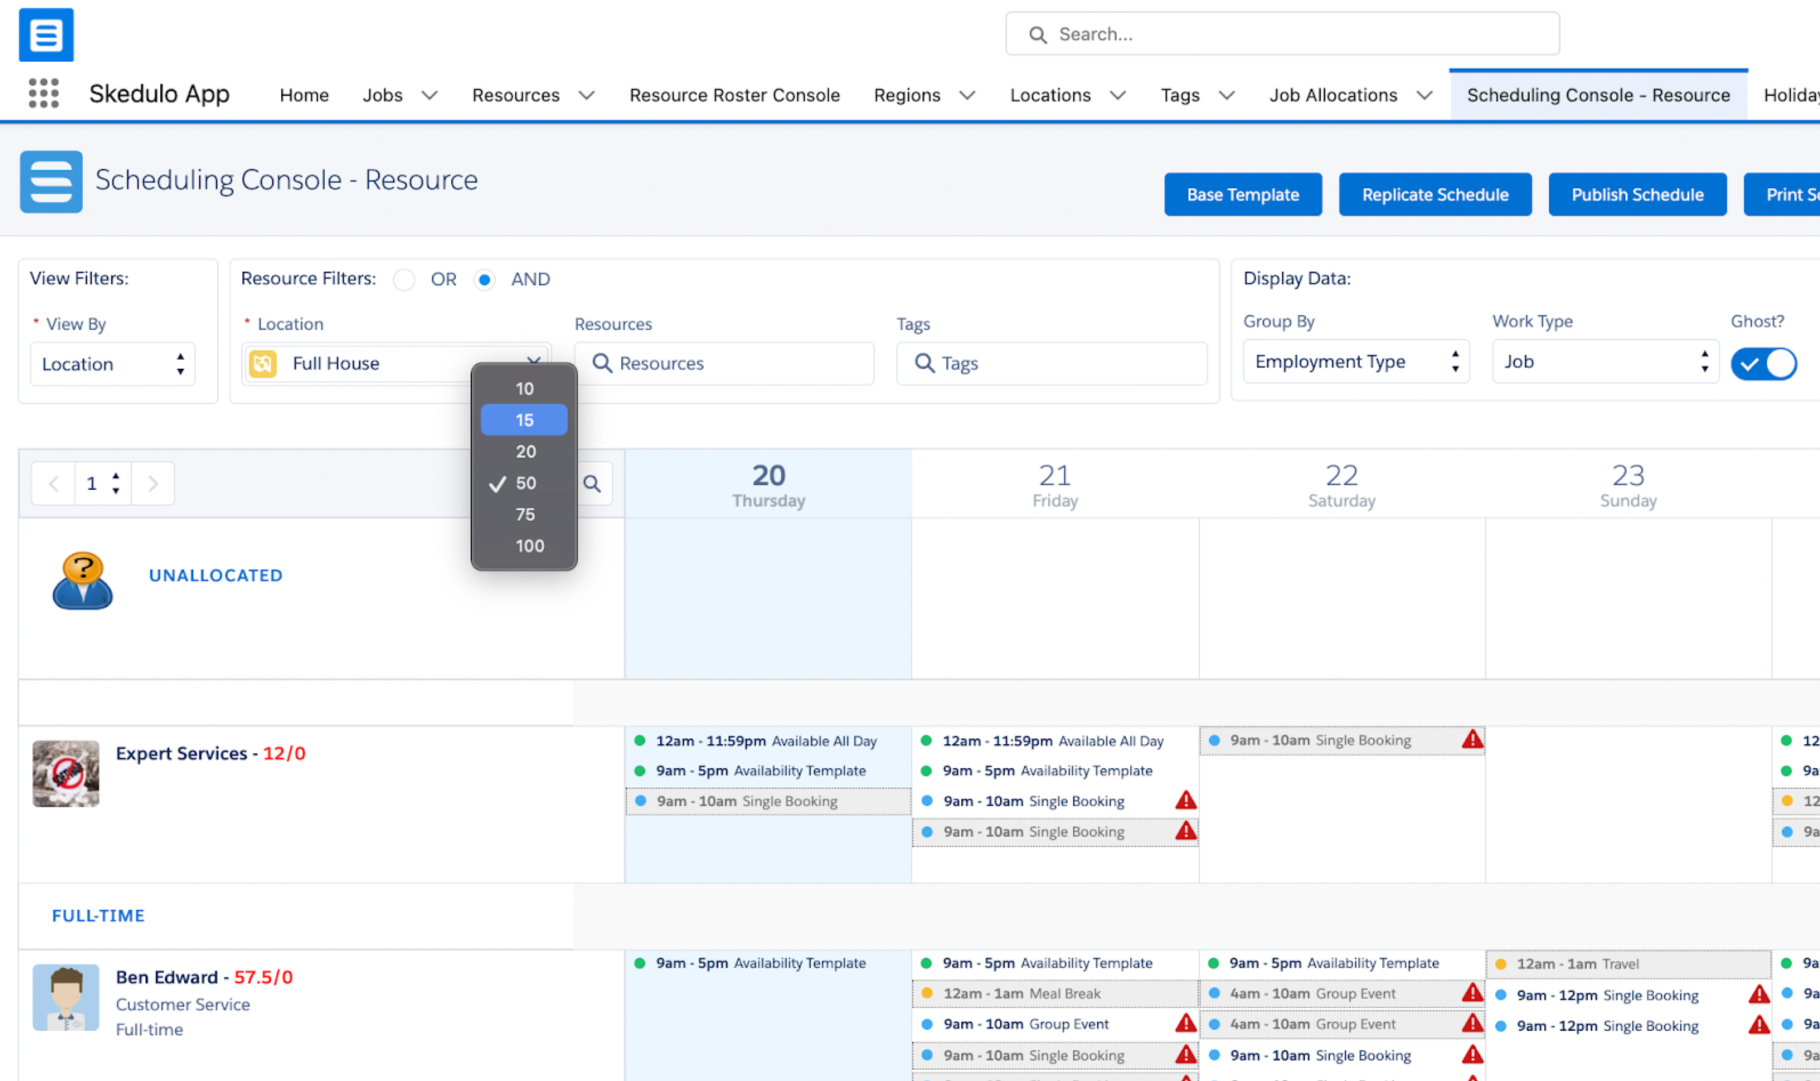Viewport: 1820px width, 1081px height.
Task: Expand the Job Allocations nav chevron
Action: coord(1425,95)
